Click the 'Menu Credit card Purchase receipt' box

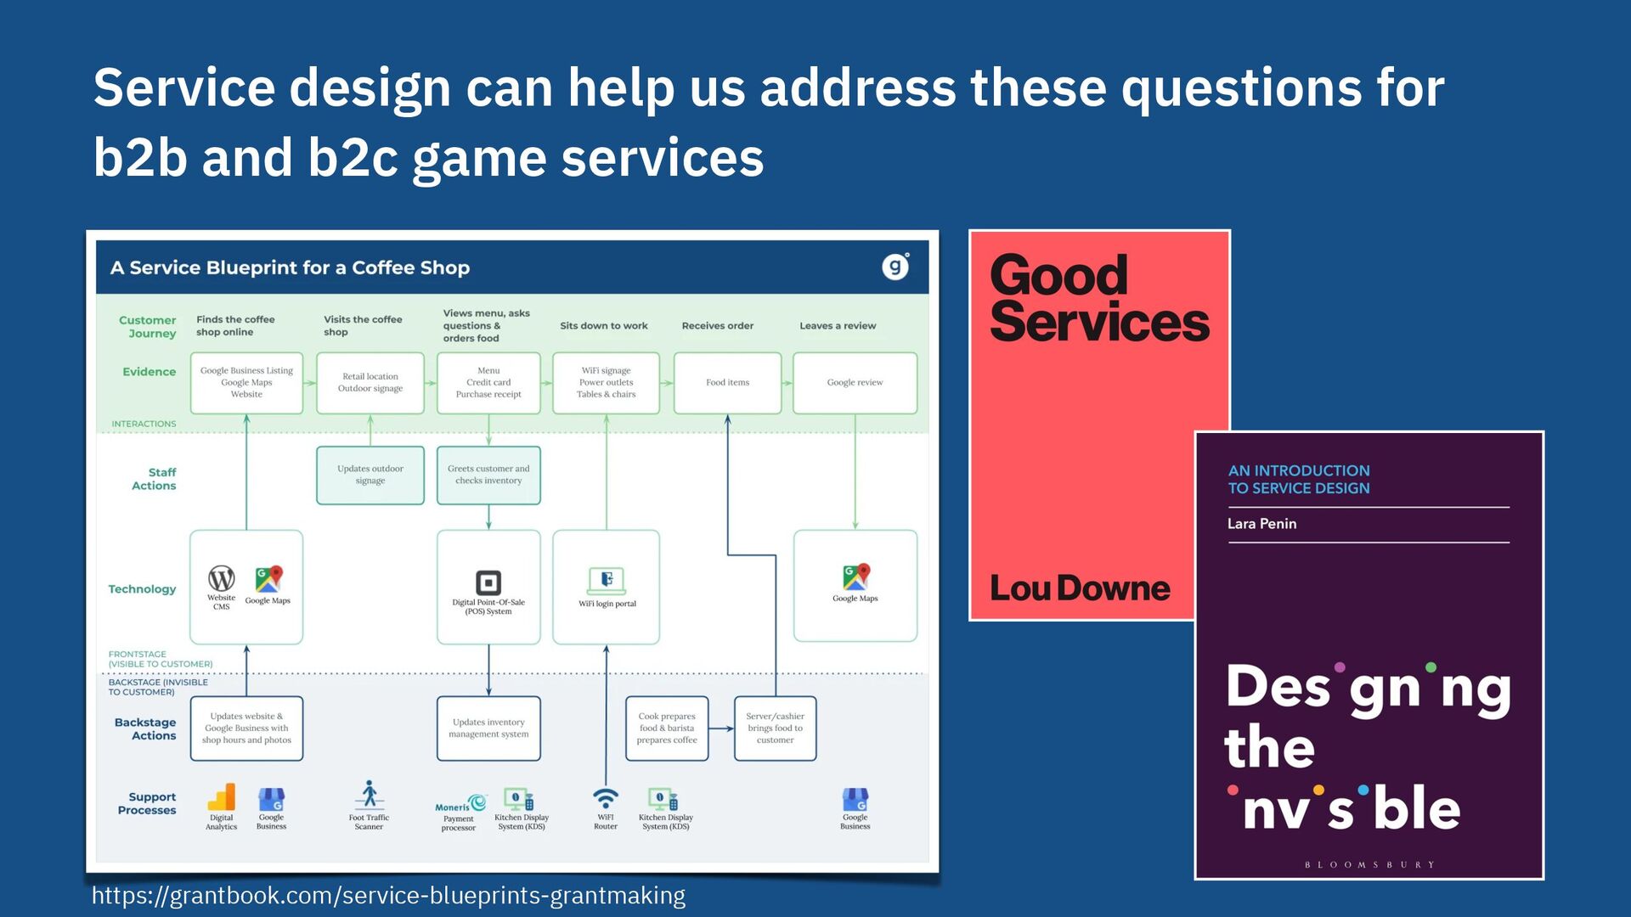pos(488,383)
